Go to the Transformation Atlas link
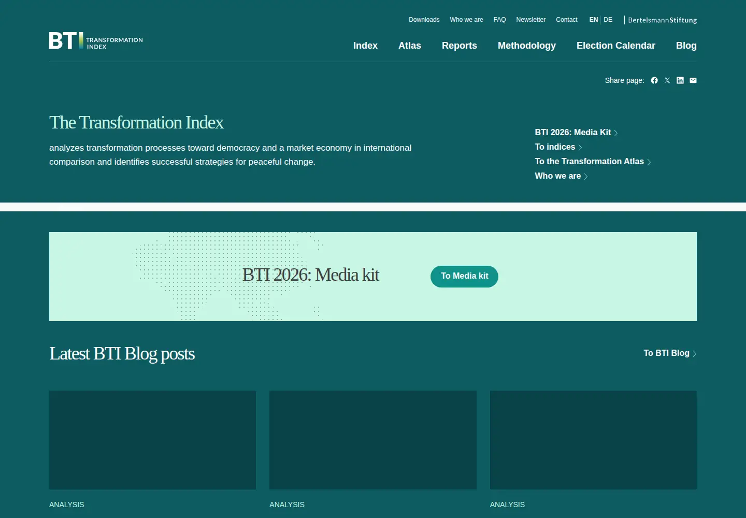Viewport: 746px width, 518px height. (593, 162)
